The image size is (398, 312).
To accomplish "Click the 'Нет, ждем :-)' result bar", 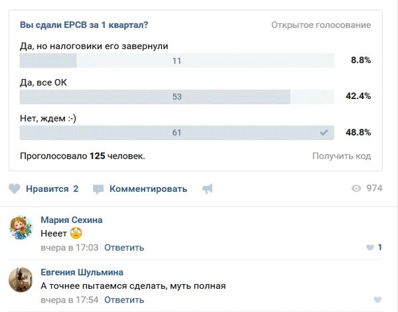I will [177, 133].
